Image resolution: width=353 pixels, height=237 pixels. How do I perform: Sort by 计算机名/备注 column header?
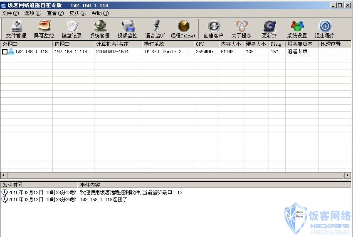(118, 44)
